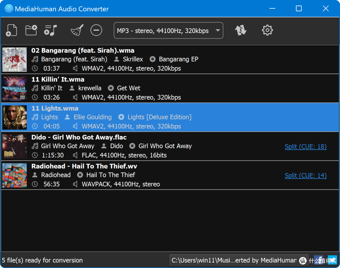Open the add iTunes playlist icon
Image resolution: width=340 pixels, height=268 pixels.
[50, 30]
